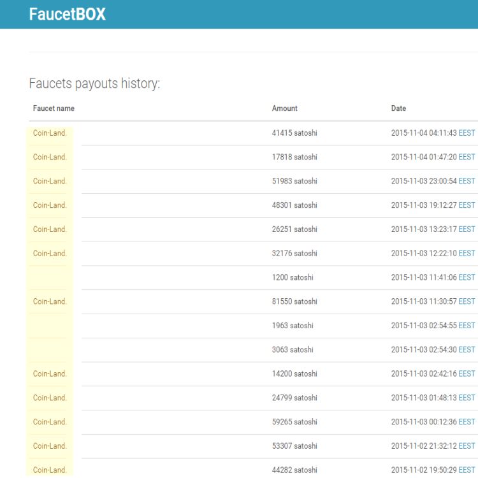Image resolution: width=478 pixels, height=478 pixels.
Task: Click EEST timezone link on 23:00:54 row
Action: click(467, 181)
